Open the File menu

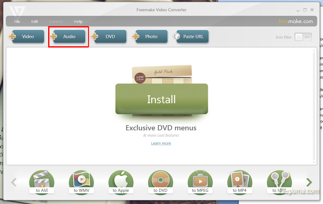point(17,22)
